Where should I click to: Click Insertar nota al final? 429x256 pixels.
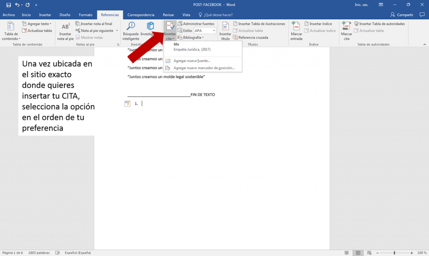[x=94, y=24]
